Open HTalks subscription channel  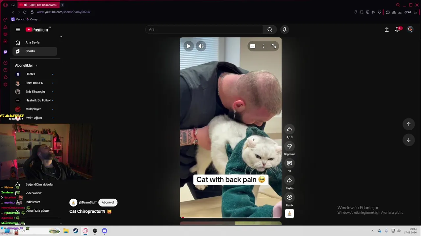coord(35,74)
